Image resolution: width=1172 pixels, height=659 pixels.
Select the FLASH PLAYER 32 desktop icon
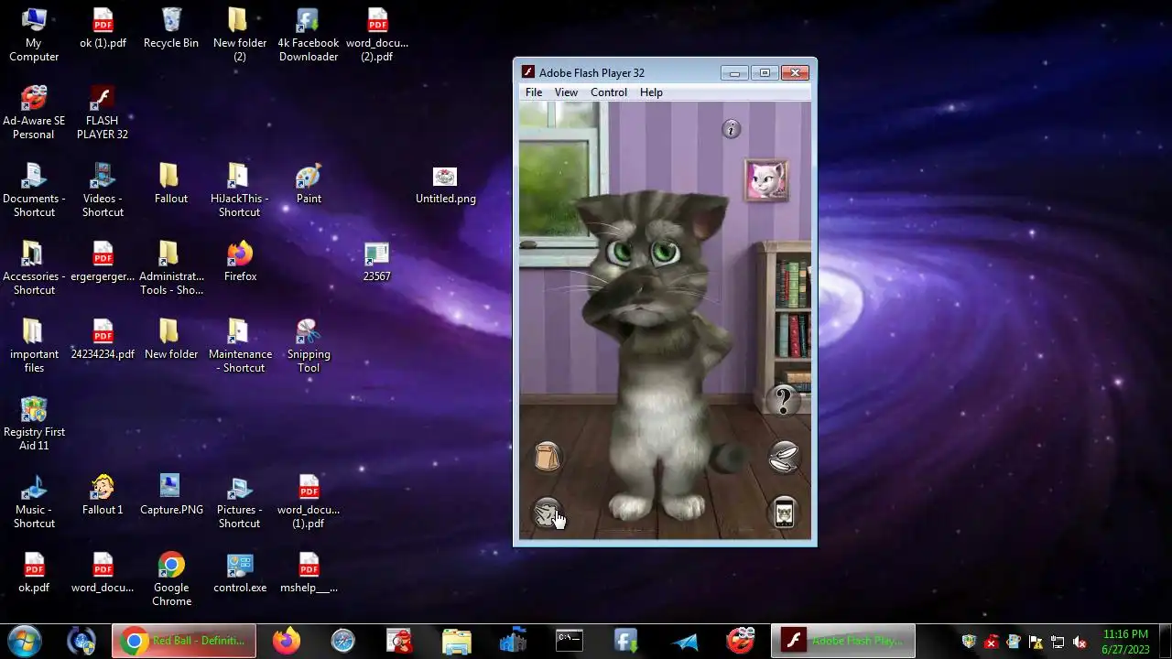pyautogui.click(x=103, y=113)
